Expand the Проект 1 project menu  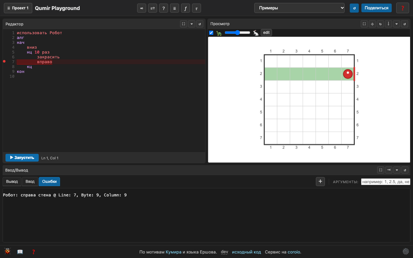18,8
